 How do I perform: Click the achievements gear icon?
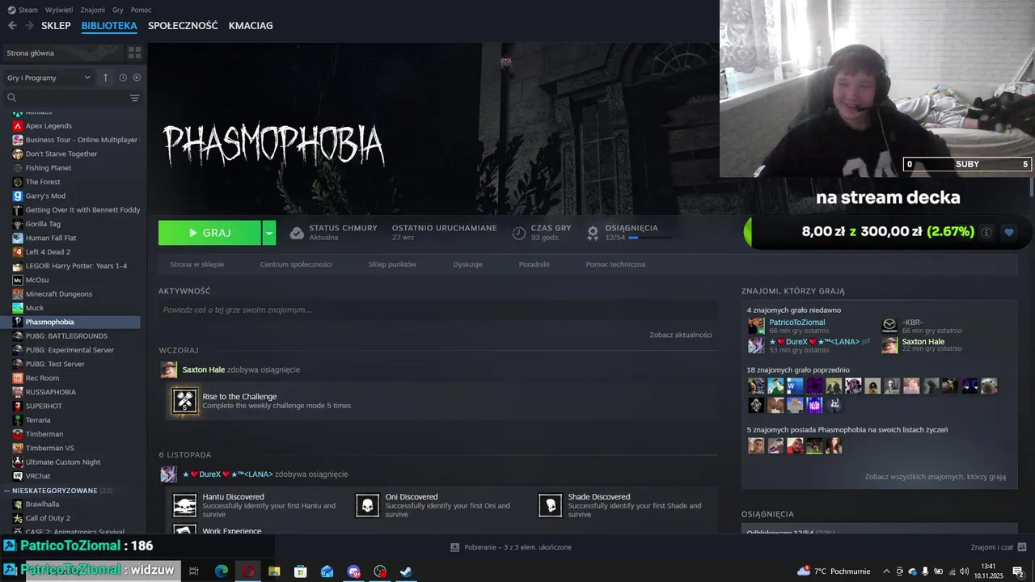click(x=593, y=233)
